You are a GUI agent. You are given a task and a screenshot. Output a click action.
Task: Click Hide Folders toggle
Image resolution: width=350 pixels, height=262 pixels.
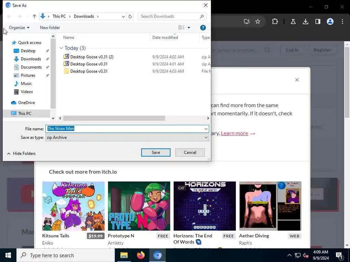coord(21,154)
